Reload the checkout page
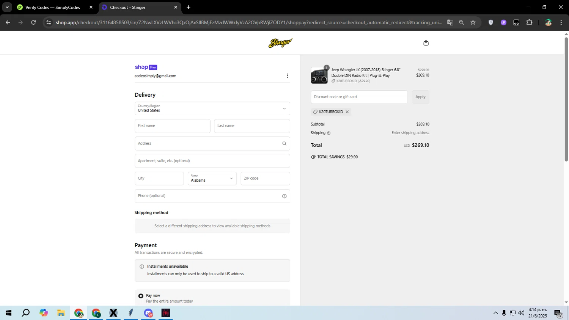This screenshot has height=320, width=569. point(33,22)
